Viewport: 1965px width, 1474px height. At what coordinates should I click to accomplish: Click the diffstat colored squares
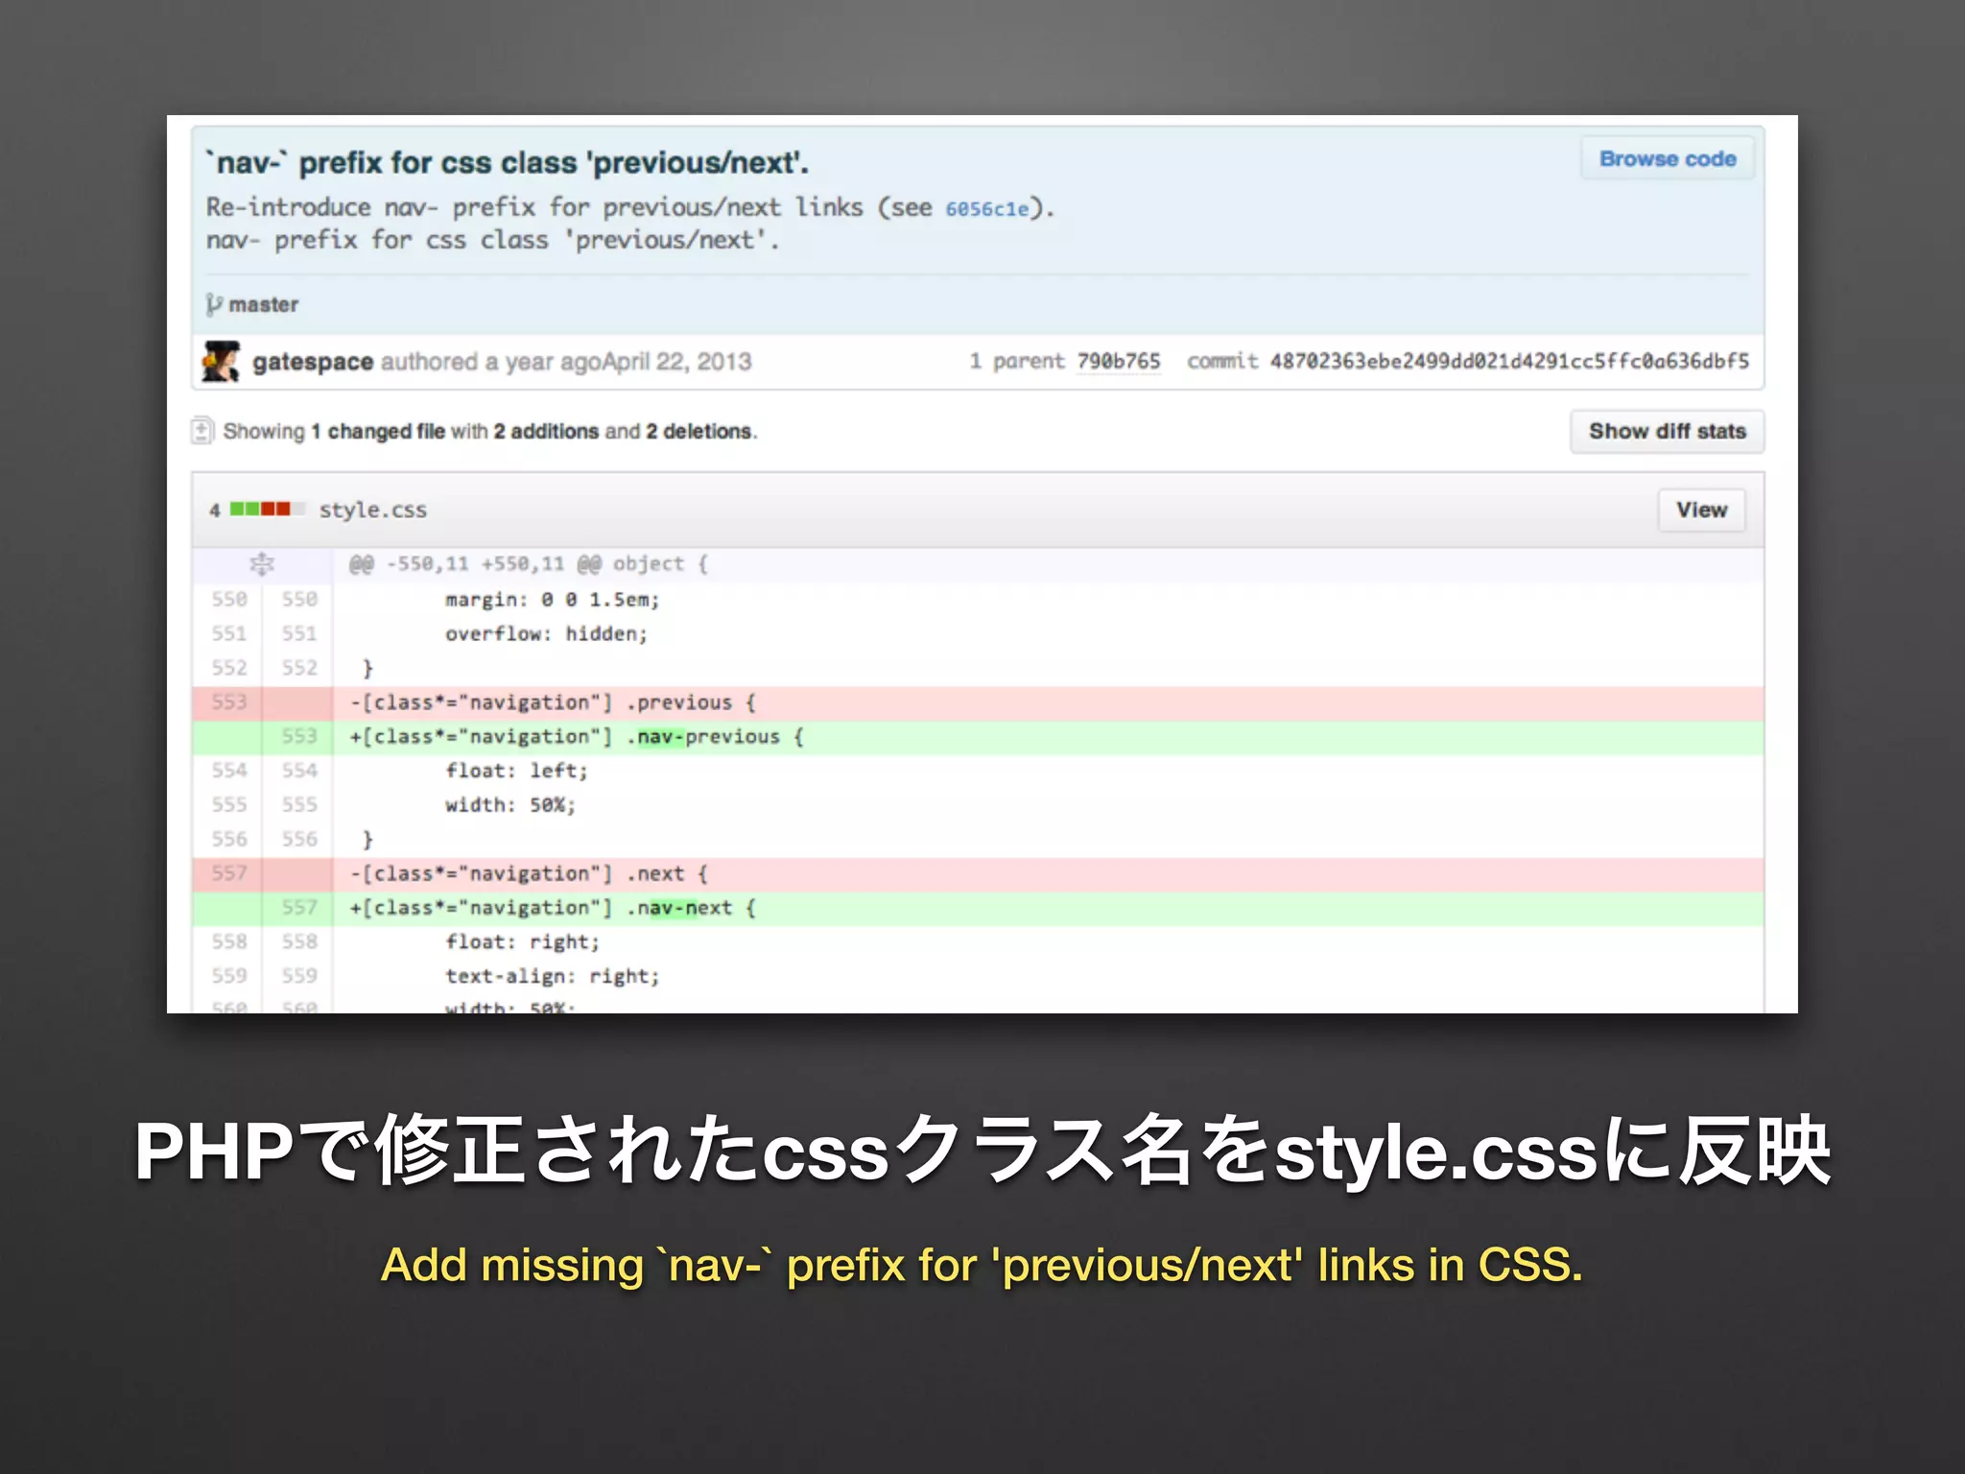pos(267,509)
